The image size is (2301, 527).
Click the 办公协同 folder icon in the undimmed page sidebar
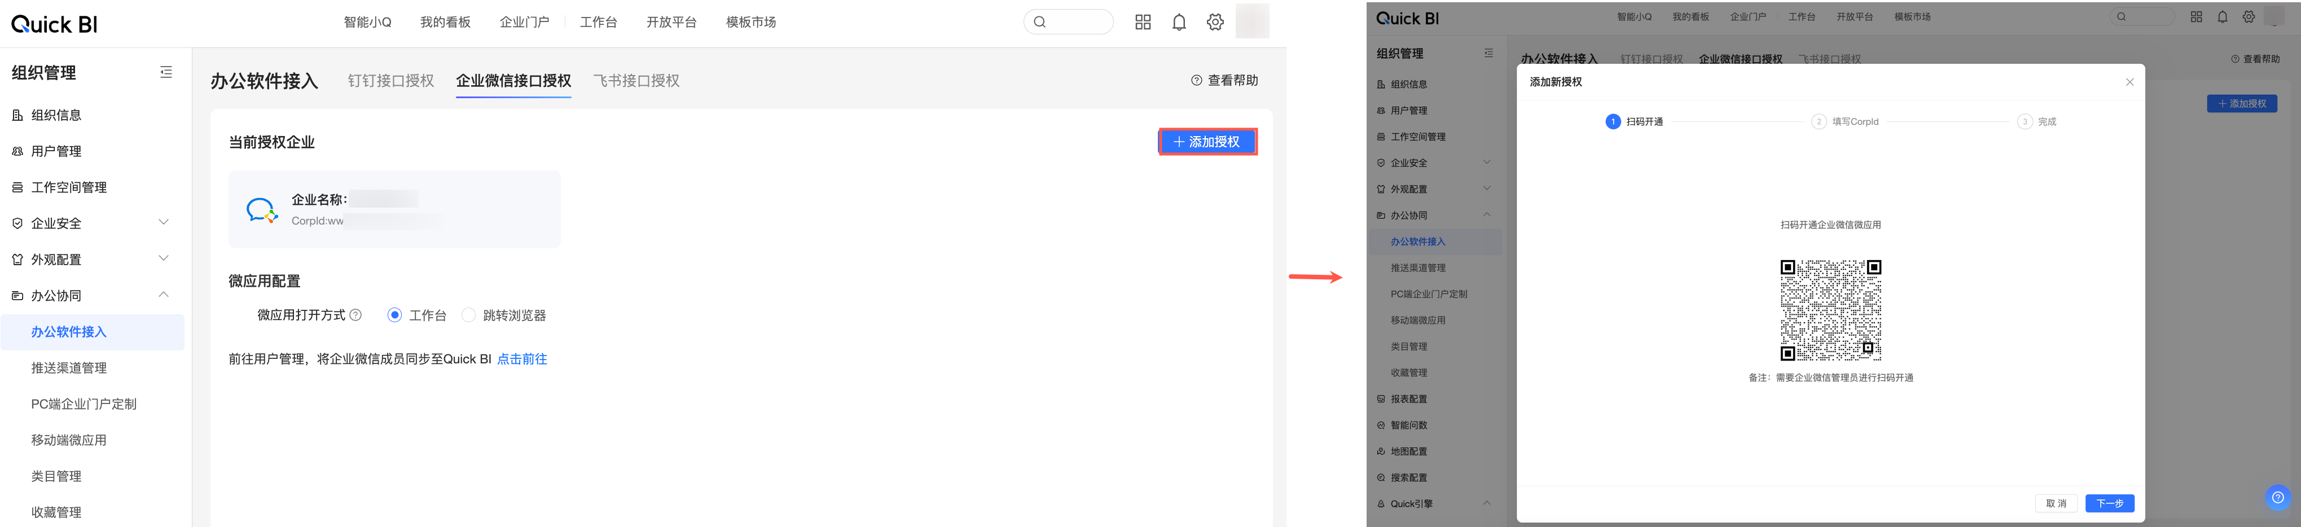[17, 296]
